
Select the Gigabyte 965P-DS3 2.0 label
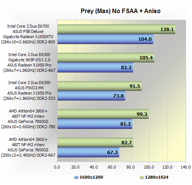point(29,60)
